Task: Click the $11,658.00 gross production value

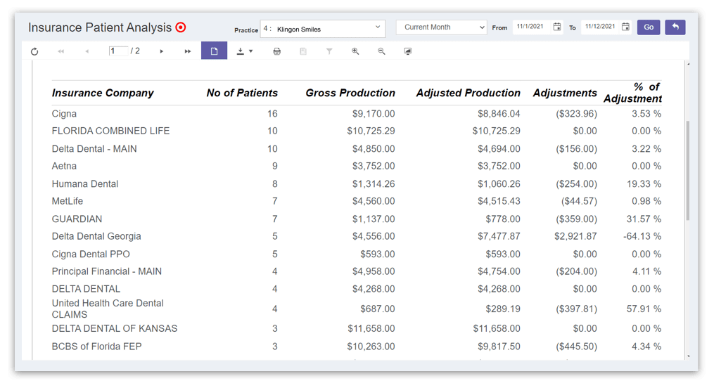Action: click(x=371, y=328)
